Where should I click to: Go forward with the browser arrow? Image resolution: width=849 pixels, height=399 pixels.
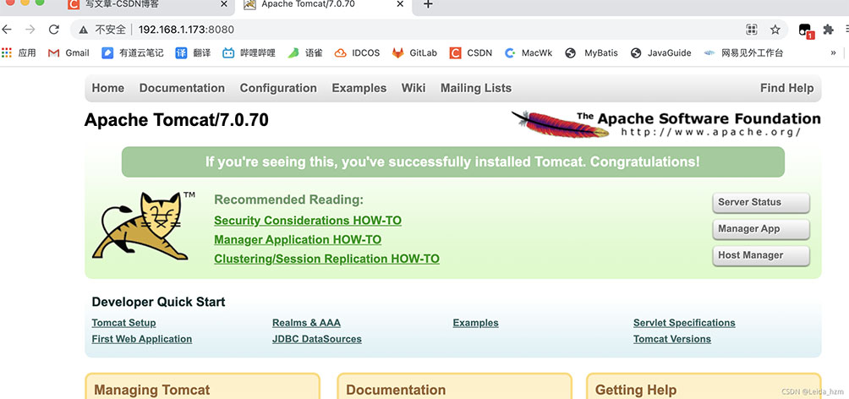point(30,30)
